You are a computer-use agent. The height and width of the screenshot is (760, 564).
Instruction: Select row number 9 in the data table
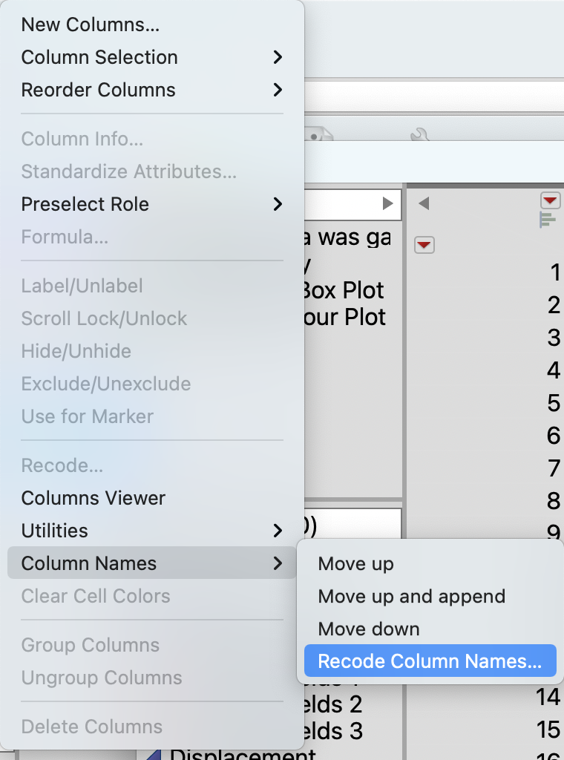click(x=552, y=532)
